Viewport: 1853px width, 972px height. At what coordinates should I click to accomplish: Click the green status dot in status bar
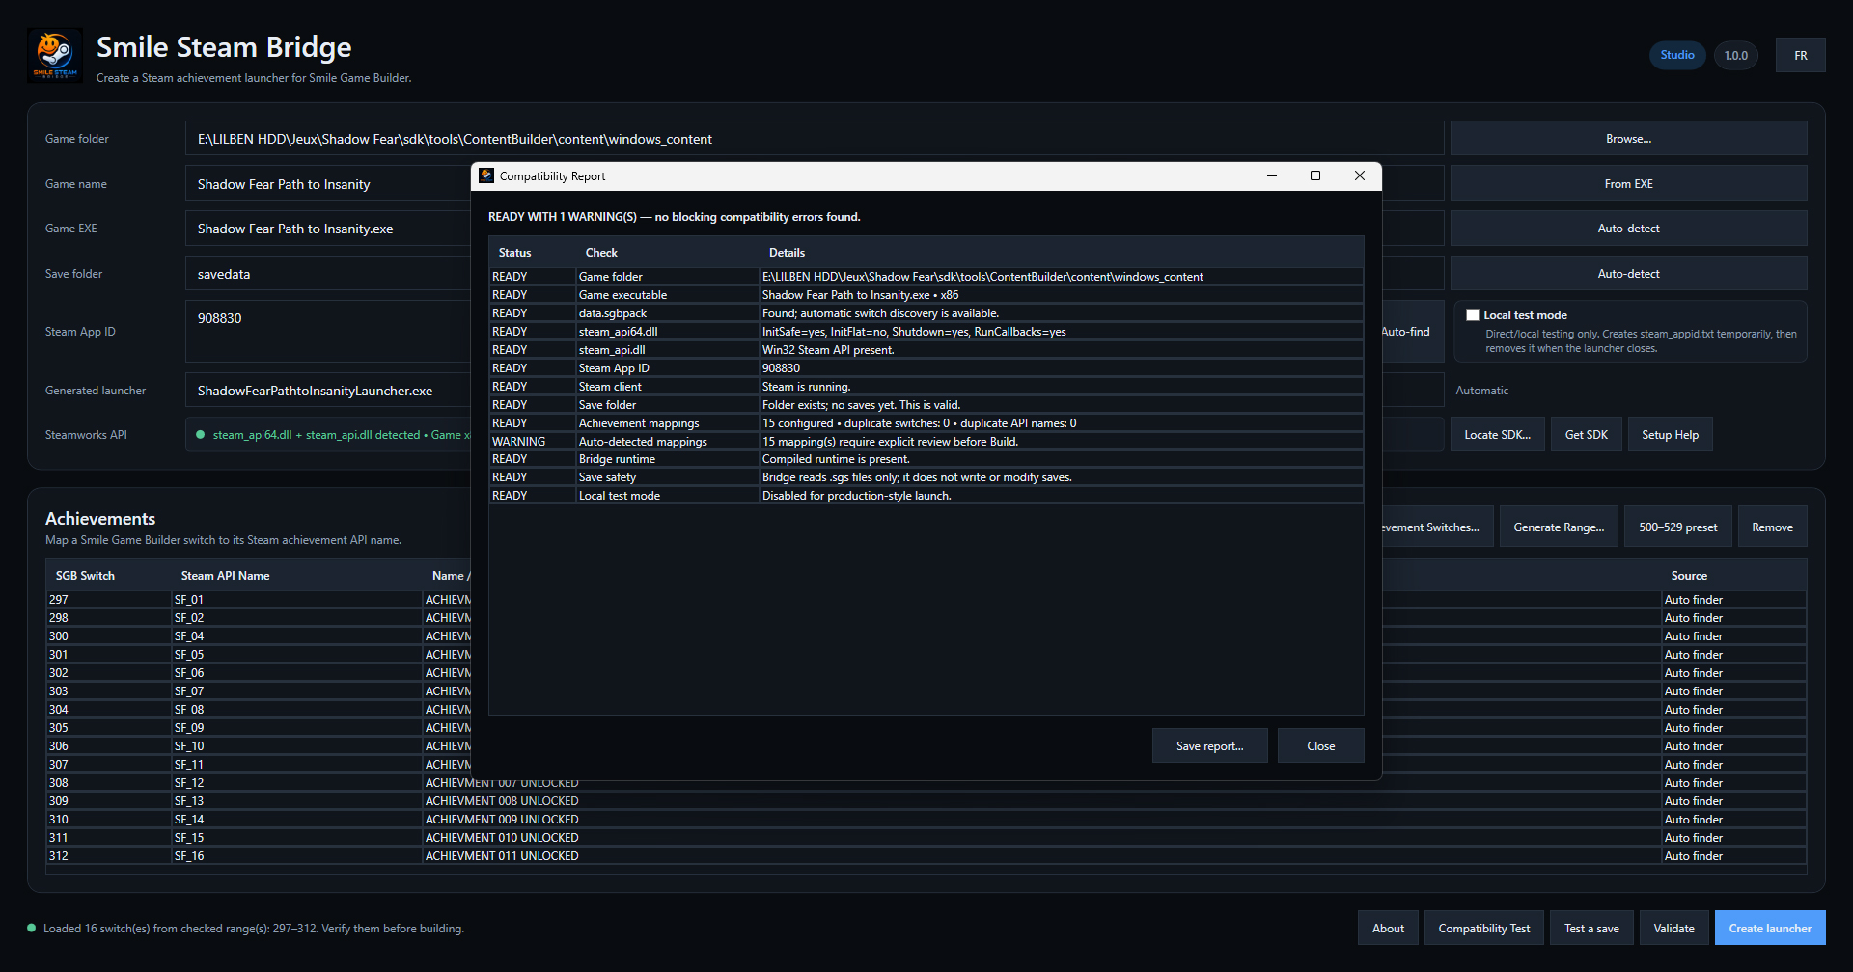[32, 928]
